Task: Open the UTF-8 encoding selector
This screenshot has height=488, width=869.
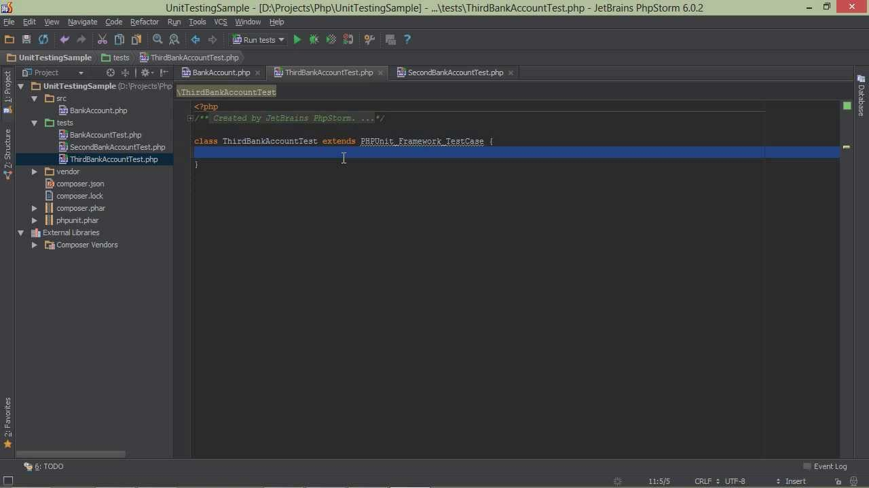Action: 753,481
